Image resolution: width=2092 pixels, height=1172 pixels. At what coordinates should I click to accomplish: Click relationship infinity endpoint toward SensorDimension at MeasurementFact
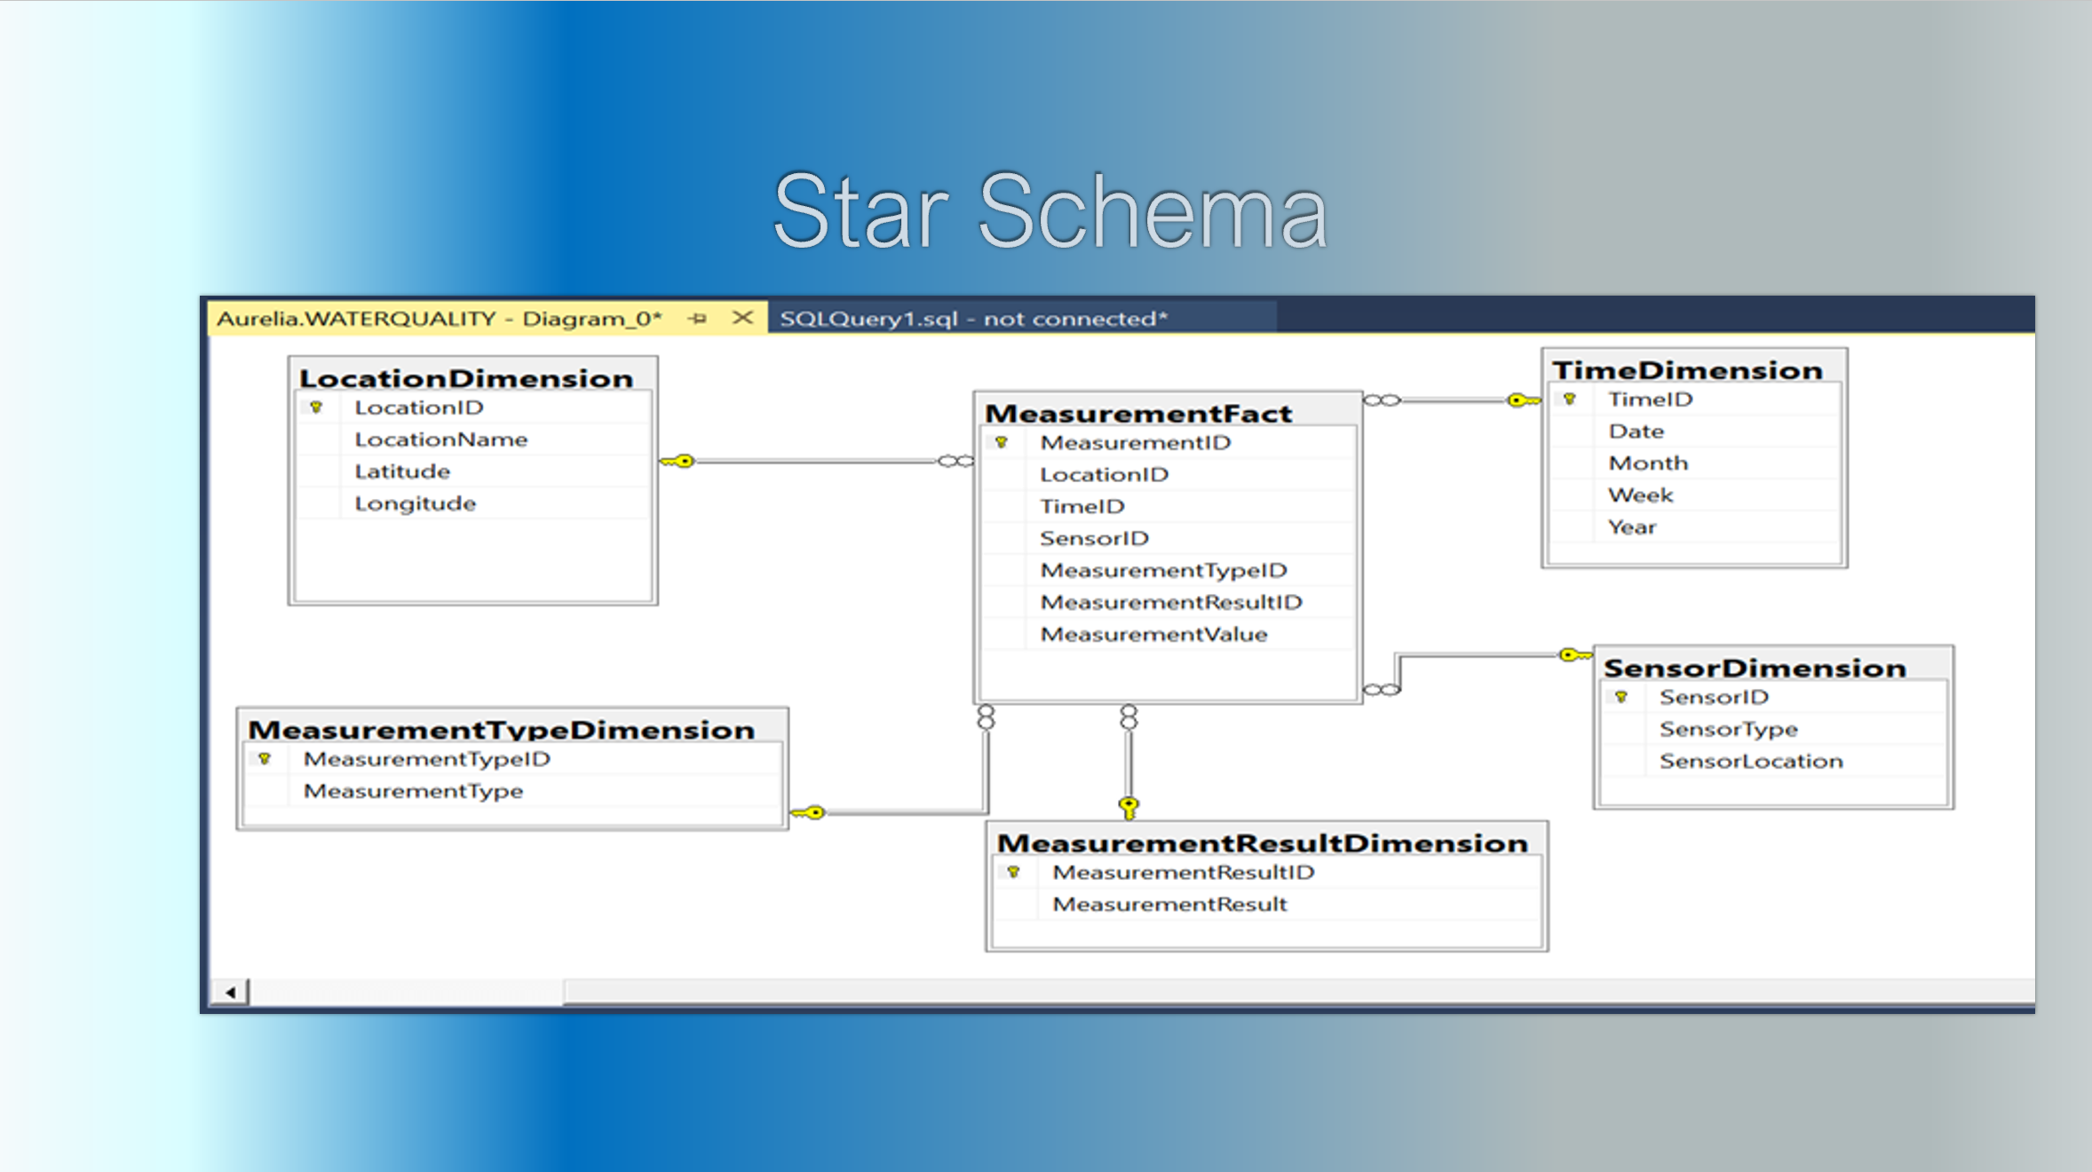(x=1382, y=690)
